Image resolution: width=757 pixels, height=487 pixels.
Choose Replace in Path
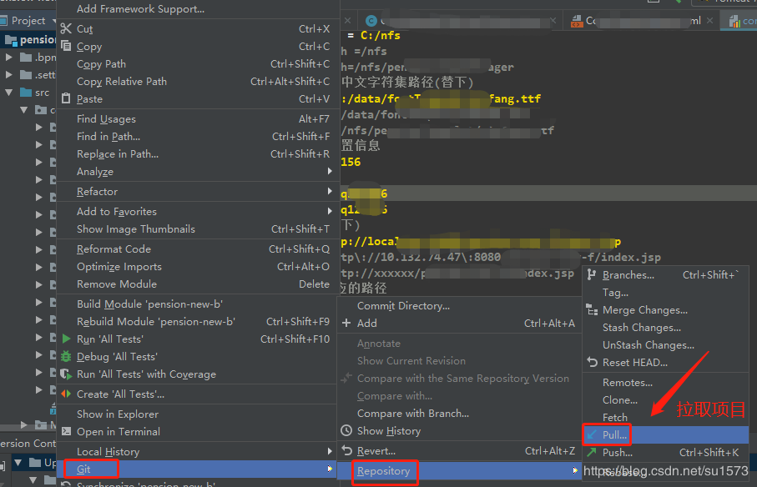(198, 153)
